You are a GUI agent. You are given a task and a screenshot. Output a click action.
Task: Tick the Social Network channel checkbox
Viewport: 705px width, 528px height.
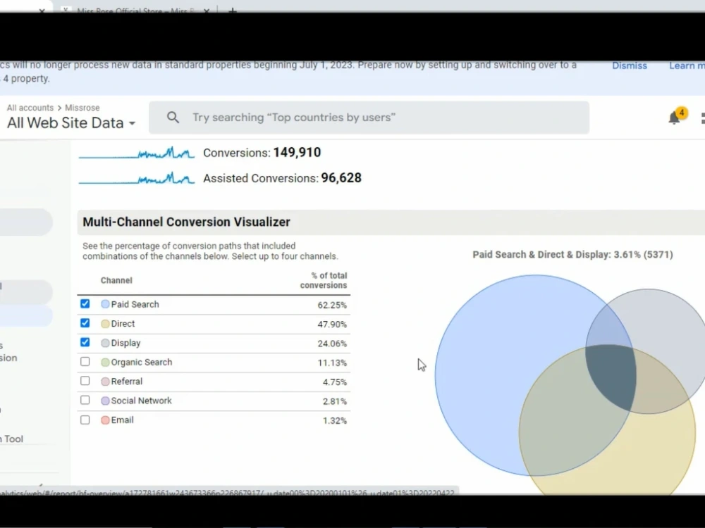pyautogui.click(x=85, y=401)
